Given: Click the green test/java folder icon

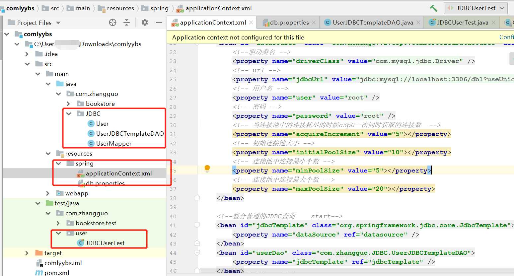Looking at the screenshot, I should point(49,203).
